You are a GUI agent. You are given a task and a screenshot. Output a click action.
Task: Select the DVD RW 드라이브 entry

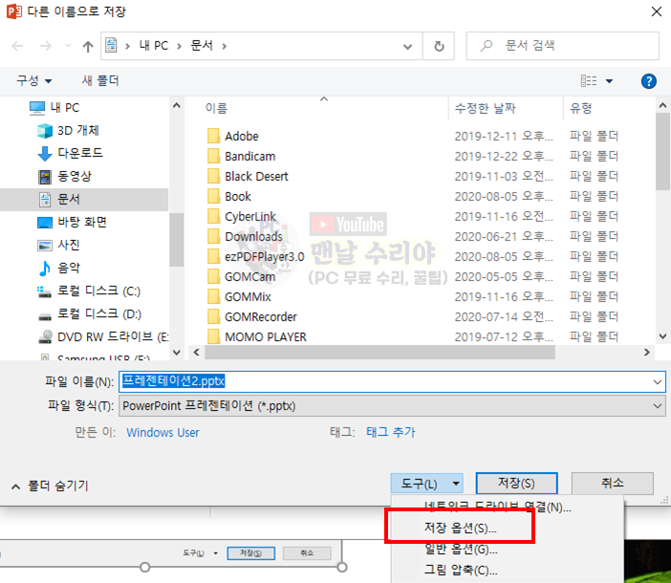pos(103,337)
